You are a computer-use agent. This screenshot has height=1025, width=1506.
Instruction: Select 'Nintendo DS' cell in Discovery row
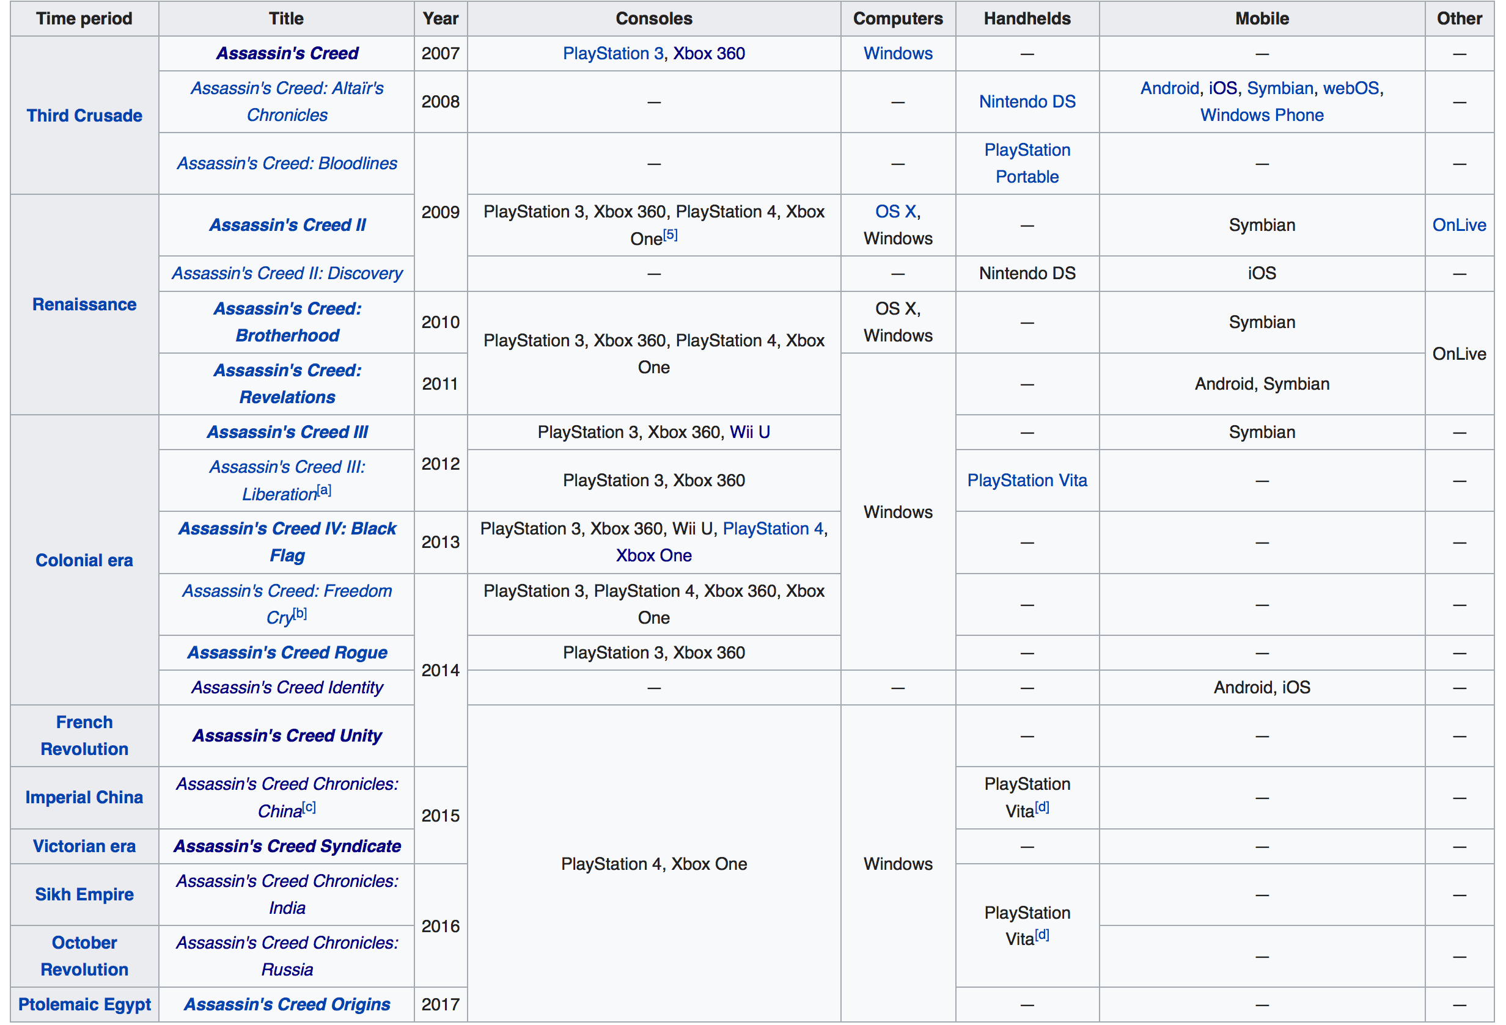click(x=1027, y=273)
